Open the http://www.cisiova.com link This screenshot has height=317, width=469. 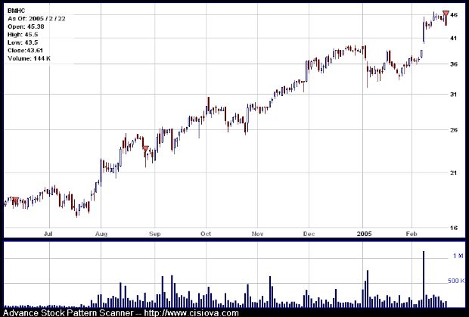click(191, 313)
